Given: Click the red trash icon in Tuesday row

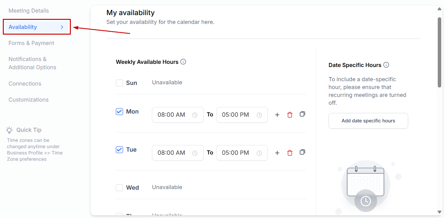Looking at the screenshot, I should (x=290, y=153).
